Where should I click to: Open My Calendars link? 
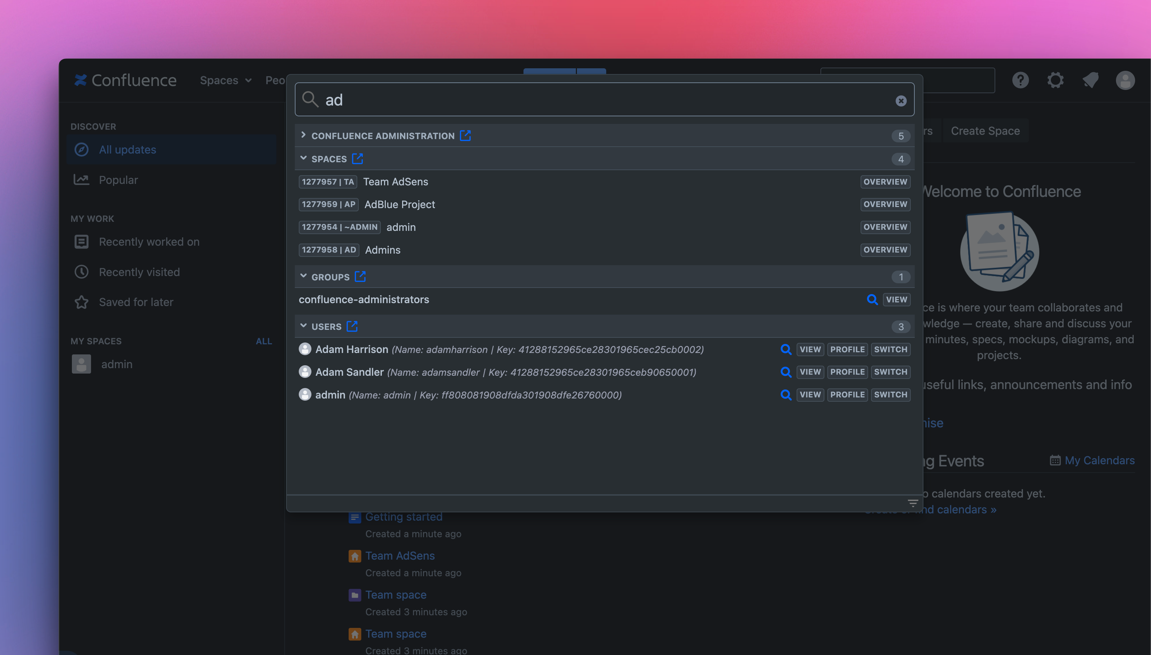pyautogui.click(x=1099, y=460)
